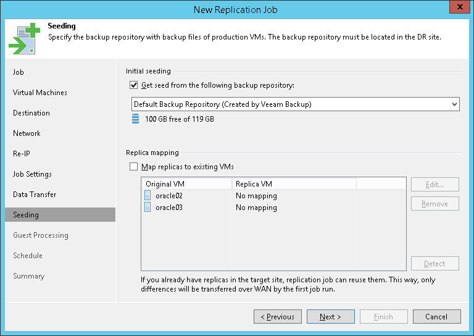Click the Seeding wizard header icon

click(23, 39)
